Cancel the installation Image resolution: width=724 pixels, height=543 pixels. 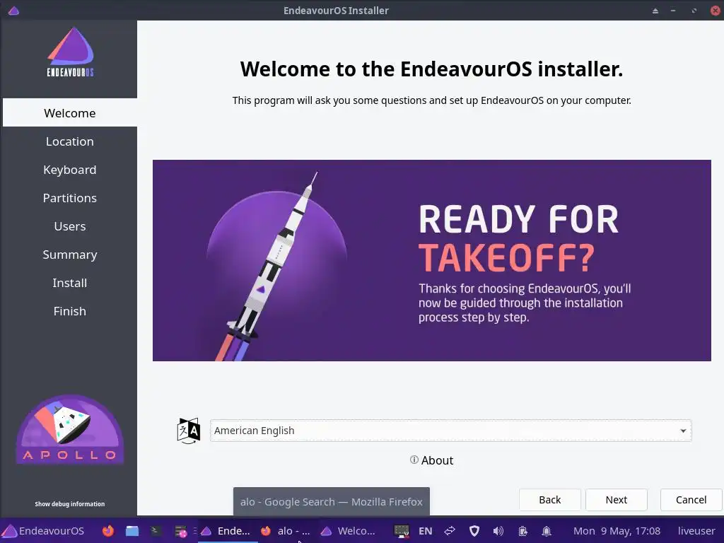point(691,500)
